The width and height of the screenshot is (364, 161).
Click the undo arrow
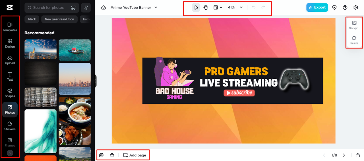(x=254, y=8)
